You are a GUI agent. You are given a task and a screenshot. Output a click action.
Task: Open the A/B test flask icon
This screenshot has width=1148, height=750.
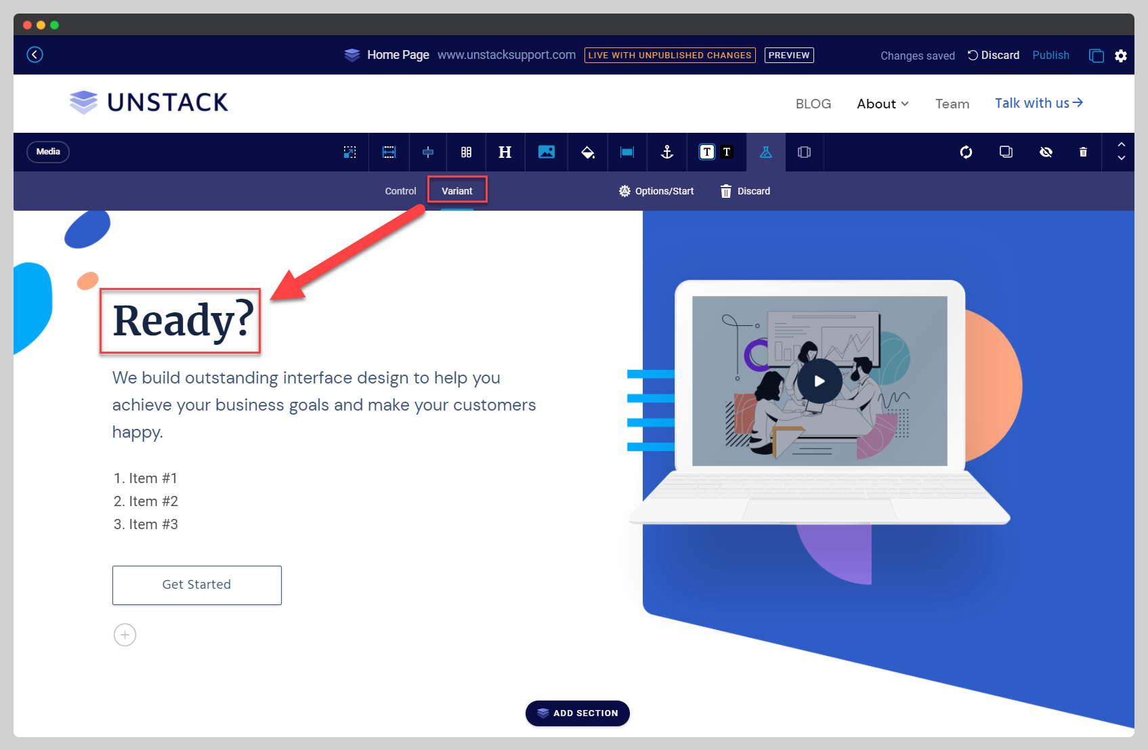pos(765,152)
